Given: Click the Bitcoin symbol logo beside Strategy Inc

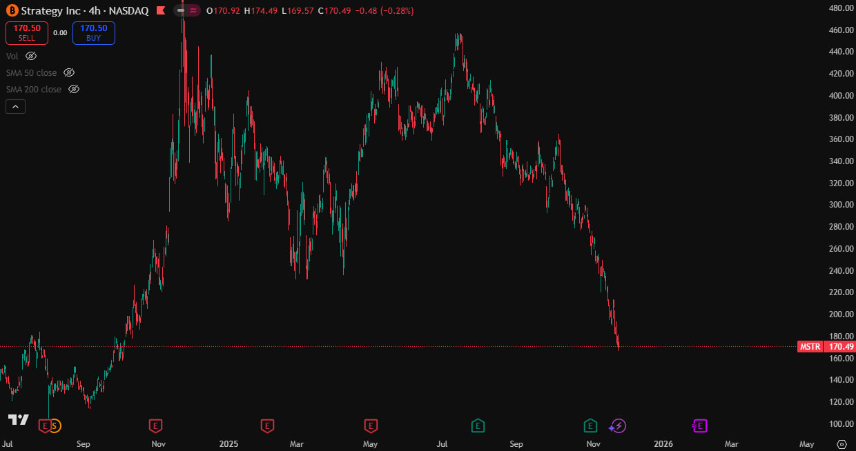Looking at the screenshot, I should (x=11, y=11).
